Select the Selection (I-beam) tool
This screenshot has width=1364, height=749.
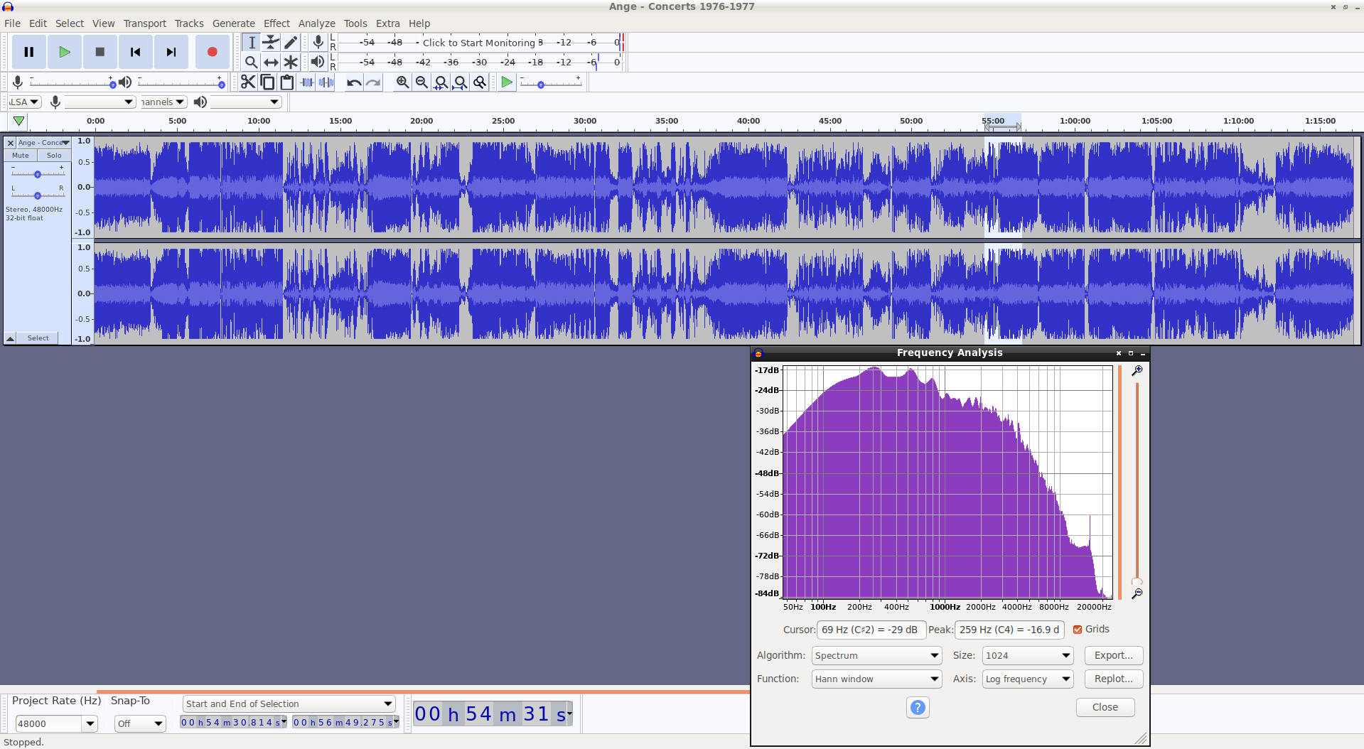click(251, 43)
